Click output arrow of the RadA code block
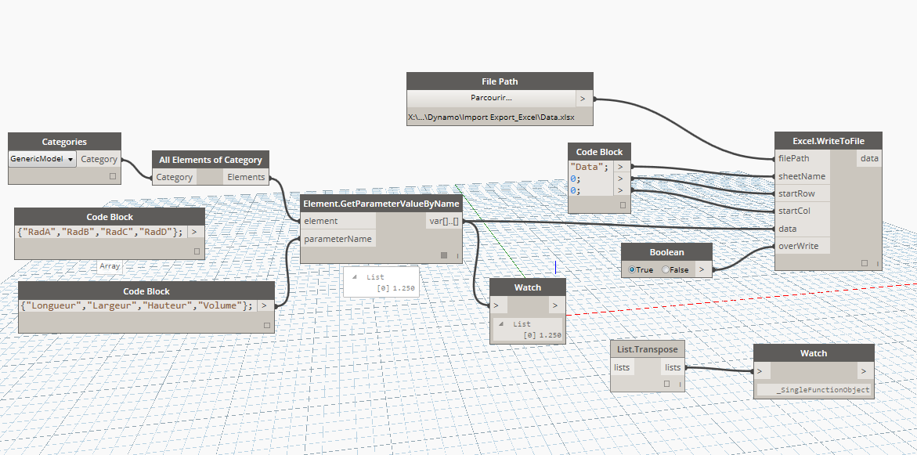This screenshot has height=455, width=917. tap(194, 232)
